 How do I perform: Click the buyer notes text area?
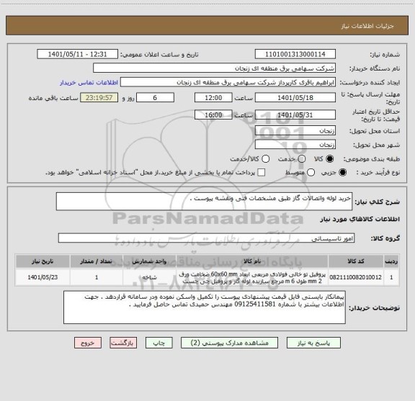pyautogui.click(x=205, y=307)
